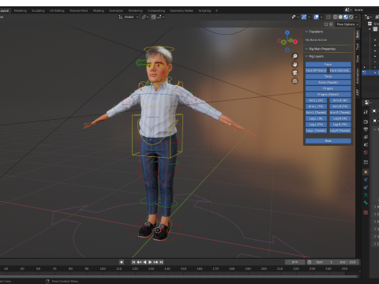The image size is (379, 284).
Task: Toggle auto keying record button
Action: [x=122, y=262]
